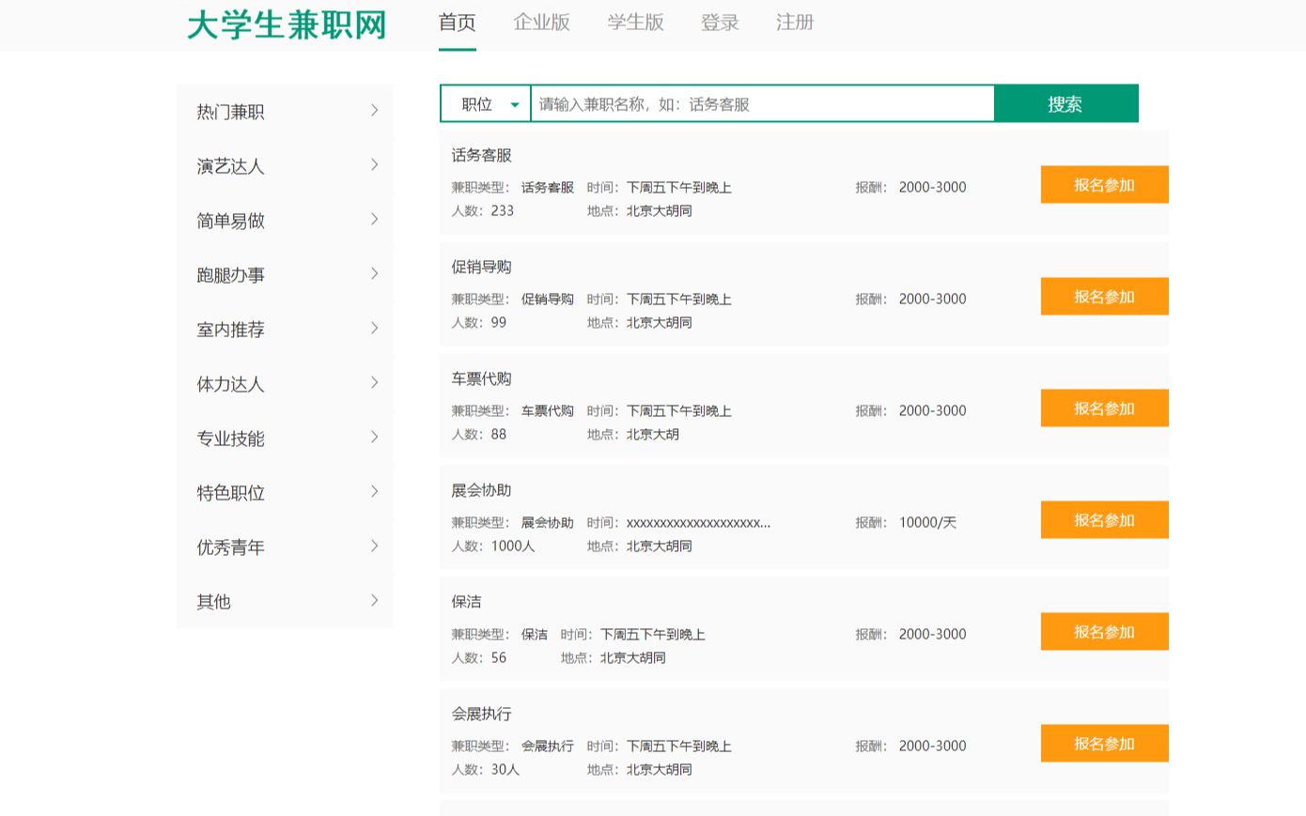Expand the 简单易做 category chevron

374,220
